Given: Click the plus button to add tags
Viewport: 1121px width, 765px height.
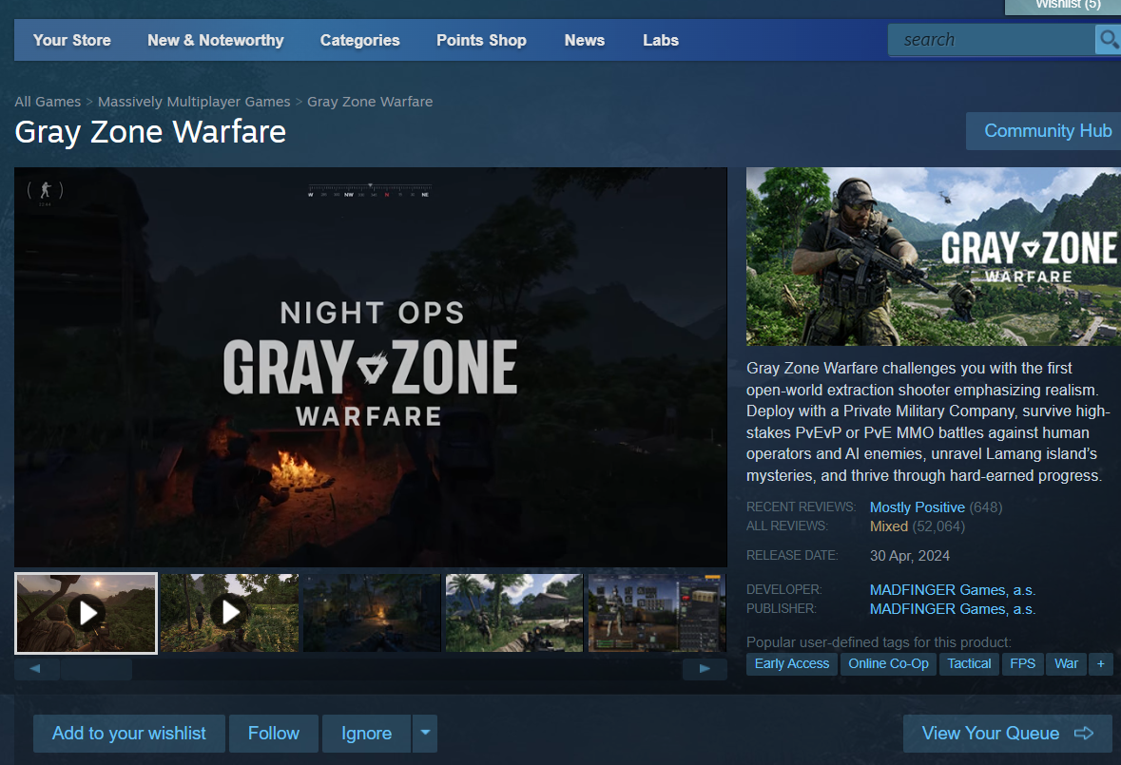Looking at the screenshot, I should click(1100, 663).
